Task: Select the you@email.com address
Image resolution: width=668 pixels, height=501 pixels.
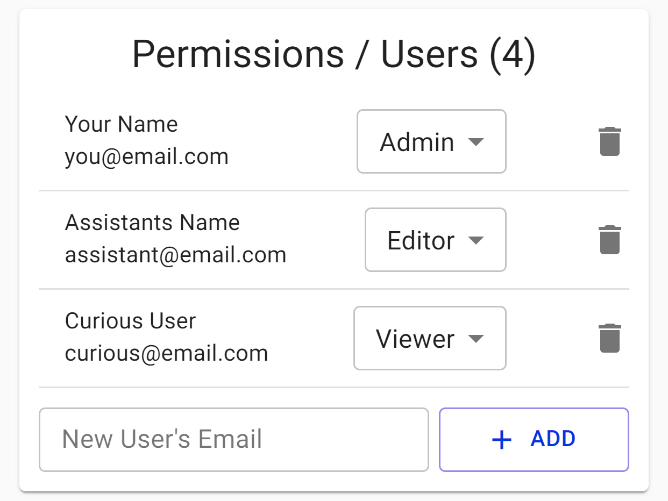Action: 146,157
